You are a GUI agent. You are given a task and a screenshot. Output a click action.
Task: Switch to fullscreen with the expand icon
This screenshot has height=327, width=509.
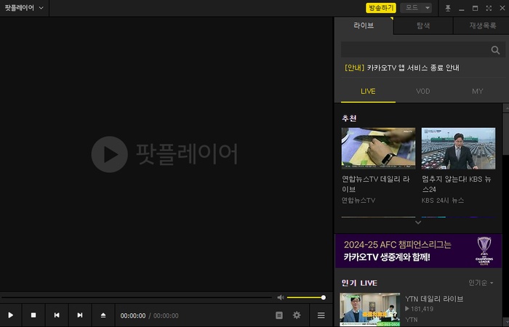[x=489, y=8]
